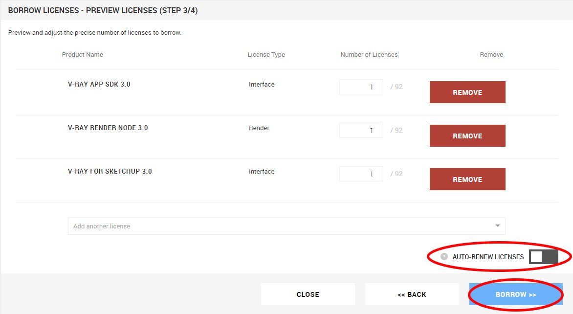573x314 pixels.
Task: Remove the V-Ray for SketchUp 3.0 license
Action: 467,179
